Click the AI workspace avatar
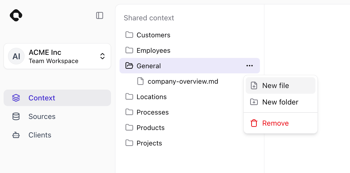This screenshot has height=173, width=350. [x=16, y=56]
